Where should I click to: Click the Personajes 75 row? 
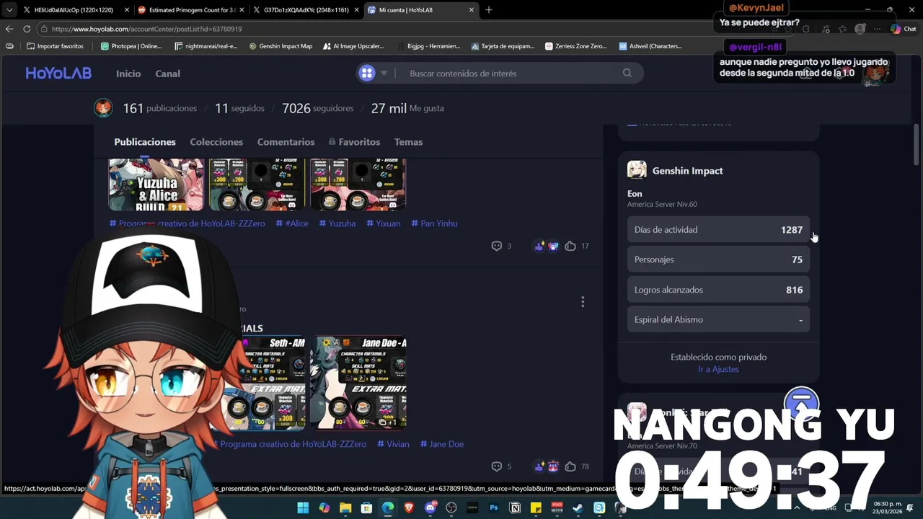pos(718,259)
